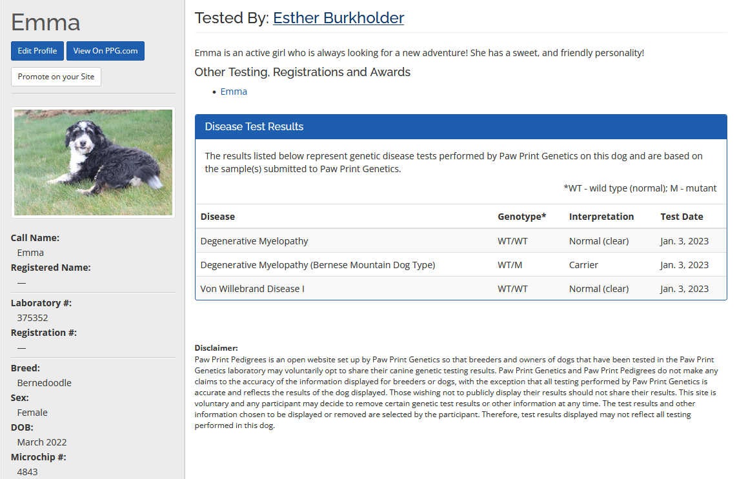The height and width of the screenshot is (479, 737).
Task: Click the Carrier interpretation cell
Action: 583,265
